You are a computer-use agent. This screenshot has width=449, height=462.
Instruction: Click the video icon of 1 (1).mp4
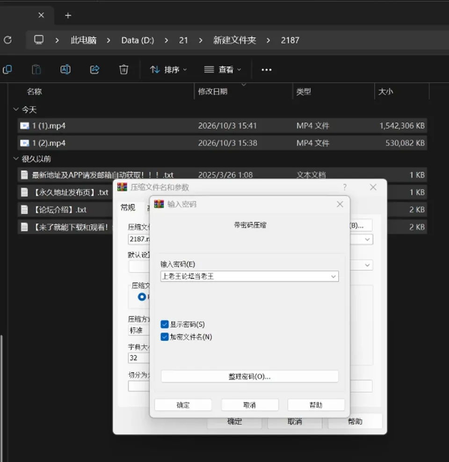[x=24, y=126]
